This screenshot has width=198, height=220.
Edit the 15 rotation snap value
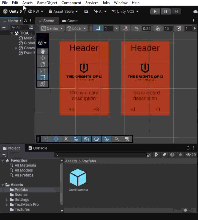click(x=168, y=29)
